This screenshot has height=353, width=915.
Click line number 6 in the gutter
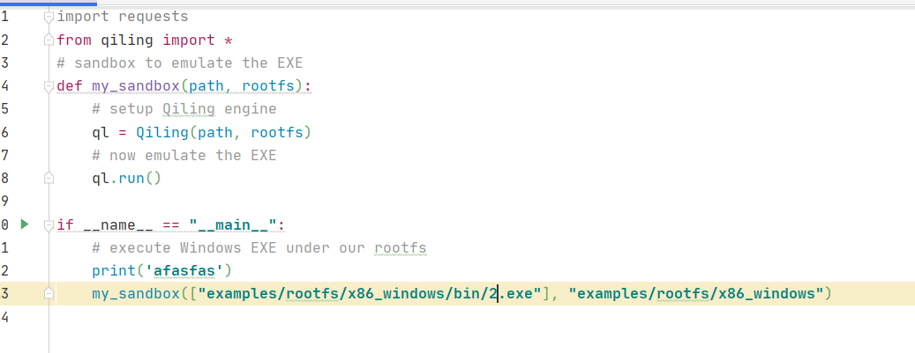click(x=5, y=132)
